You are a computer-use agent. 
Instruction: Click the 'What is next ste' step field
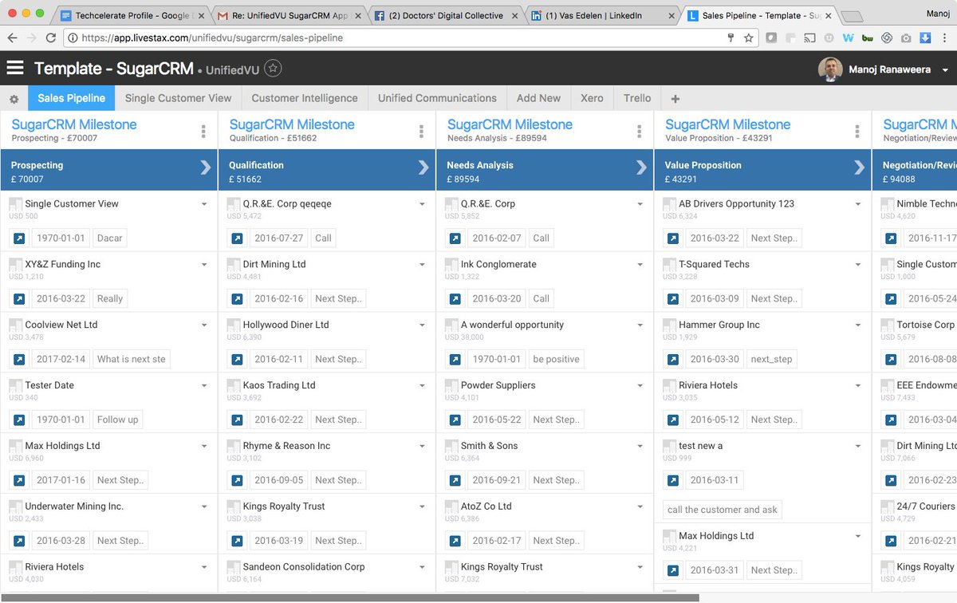[x=132, y=359]
